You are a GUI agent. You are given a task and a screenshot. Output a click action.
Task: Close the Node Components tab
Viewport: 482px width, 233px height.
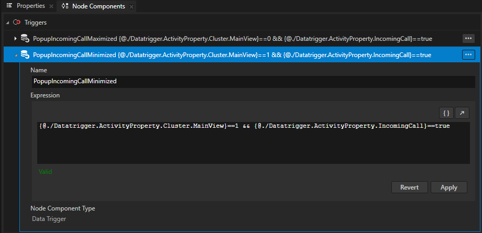pos(131,7)
